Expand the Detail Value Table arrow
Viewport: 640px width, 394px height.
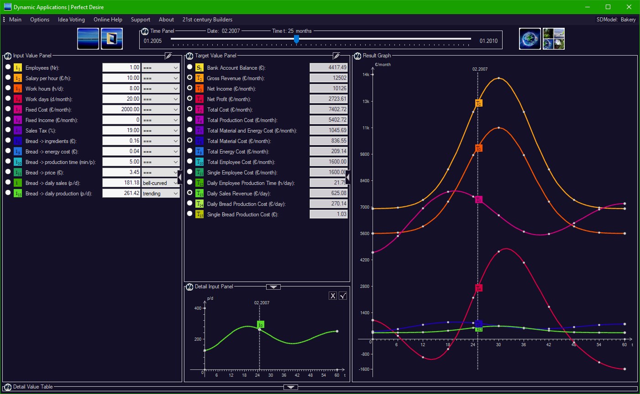click(x=291, y=387)
